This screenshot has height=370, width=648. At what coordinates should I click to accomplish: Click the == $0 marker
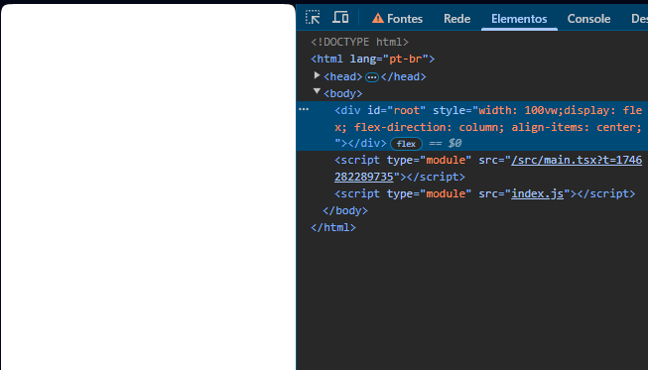click(446, 143)
